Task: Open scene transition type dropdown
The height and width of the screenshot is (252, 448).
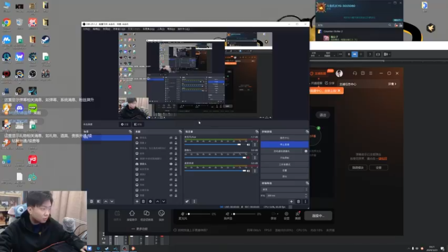Action: 284,189
